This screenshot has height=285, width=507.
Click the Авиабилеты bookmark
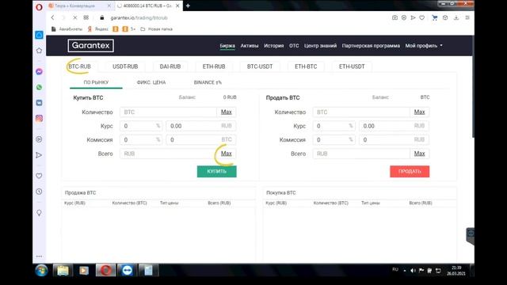point(67,29)
